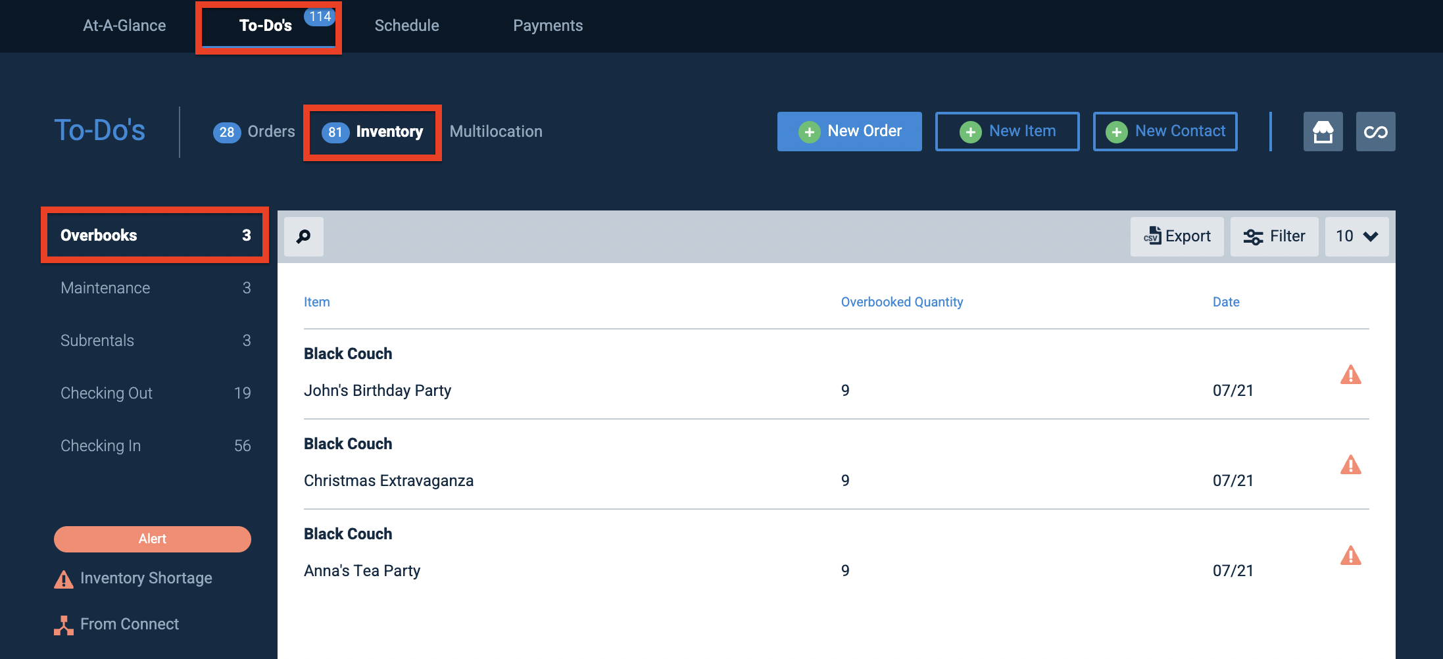
Task: Show Checking Out items in sidebar
Action: pos(155,393)
